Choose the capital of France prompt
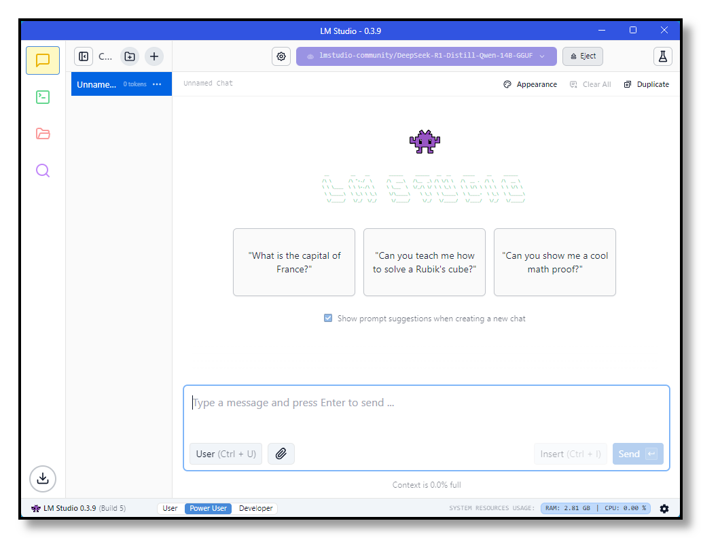Image resolution: width=701 pixels, height=538 pixels. pyautogui.click(x=294, y=262)
